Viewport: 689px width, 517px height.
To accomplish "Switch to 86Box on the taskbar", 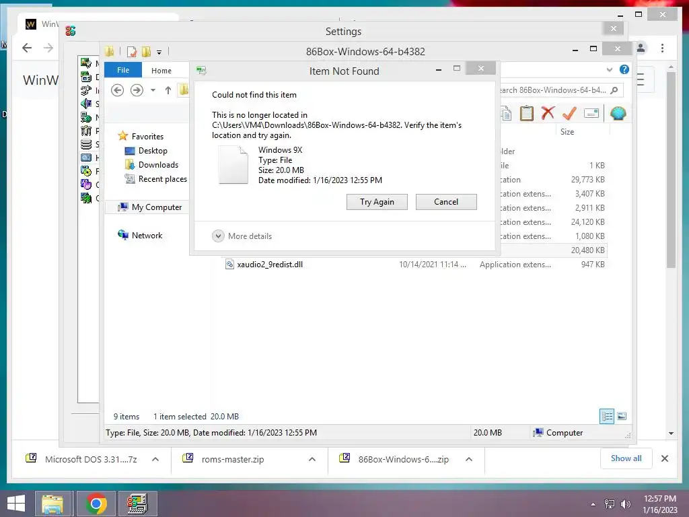I will pos(137,504).
